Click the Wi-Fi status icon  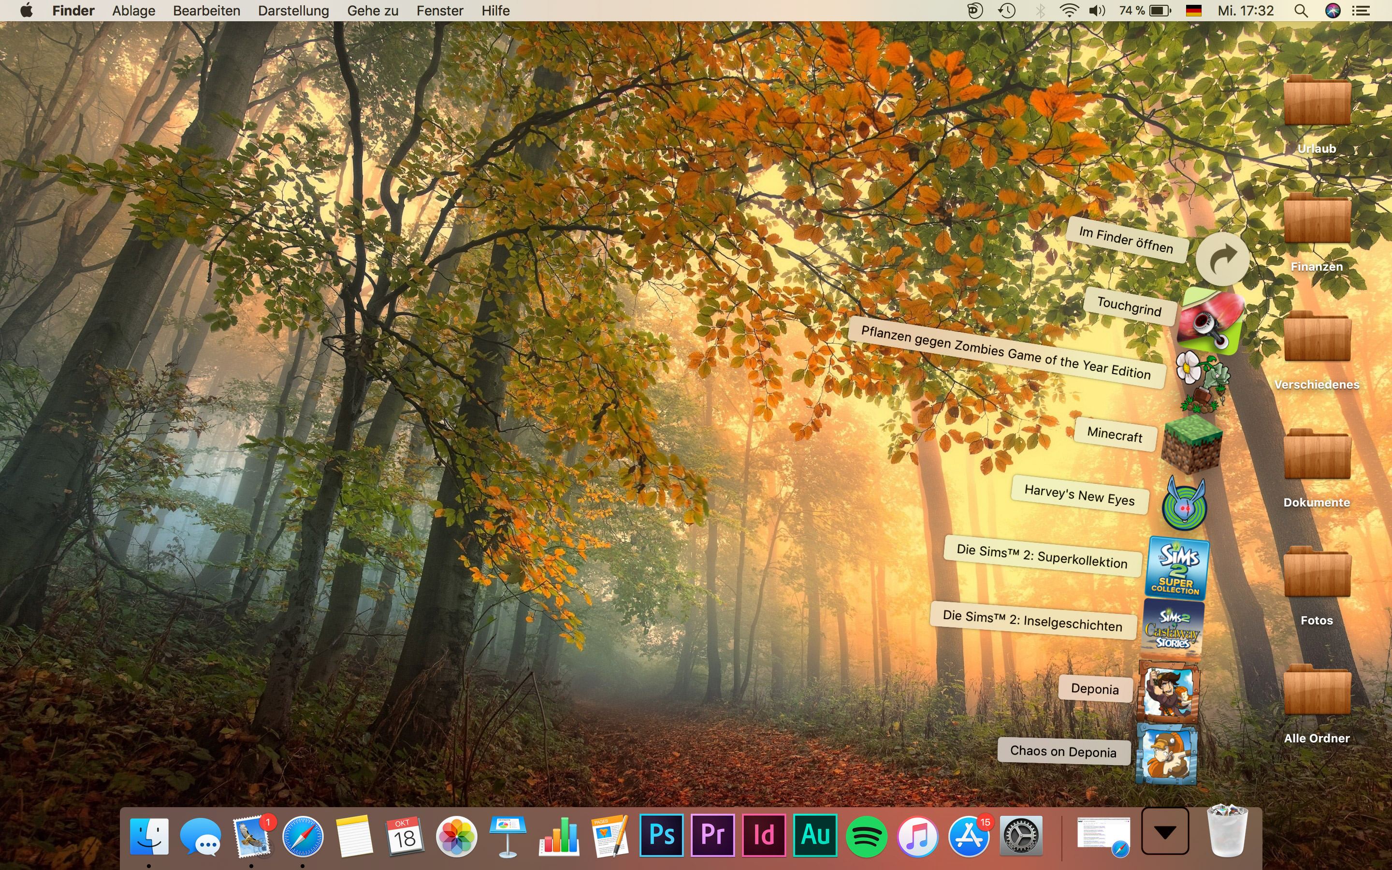pyautogui.click(x=1069, y=10)
